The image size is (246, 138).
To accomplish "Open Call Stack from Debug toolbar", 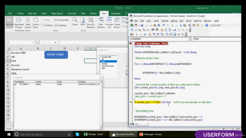I will 183,34.
